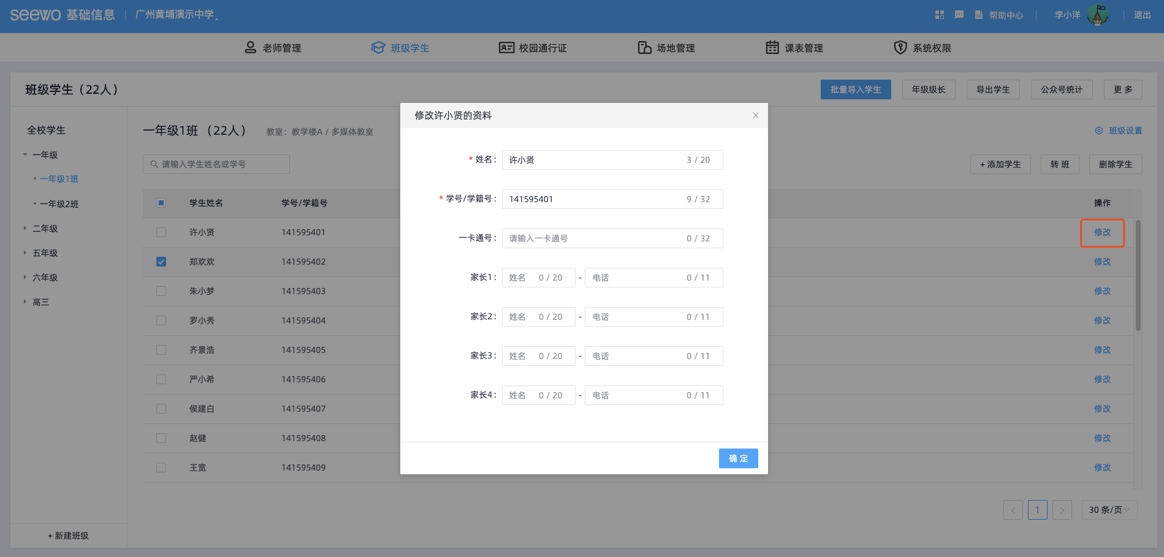1164x557 pixels.
Task: Click the apps grid icon in header
Action: pyautogui.click(x=939, y=15)
